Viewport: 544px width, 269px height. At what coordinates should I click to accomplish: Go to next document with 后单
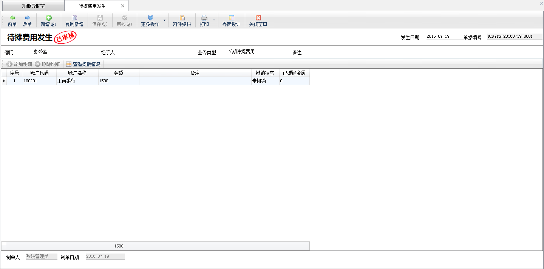(x=27, y=21)
